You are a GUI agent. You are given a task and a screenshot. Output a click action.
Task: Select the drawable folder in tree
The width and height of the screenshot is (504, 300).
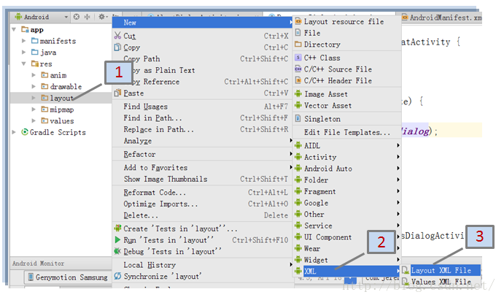click(65, 86)
